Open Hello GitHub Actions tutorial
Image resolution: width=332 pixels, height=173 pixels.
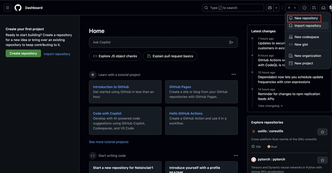[186, 114]
